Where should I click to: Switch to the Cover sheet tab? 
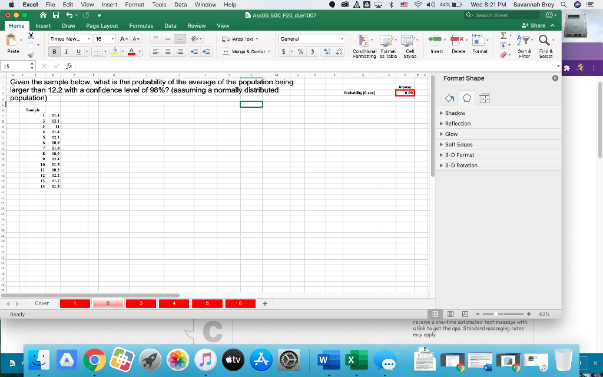(41, 303)
